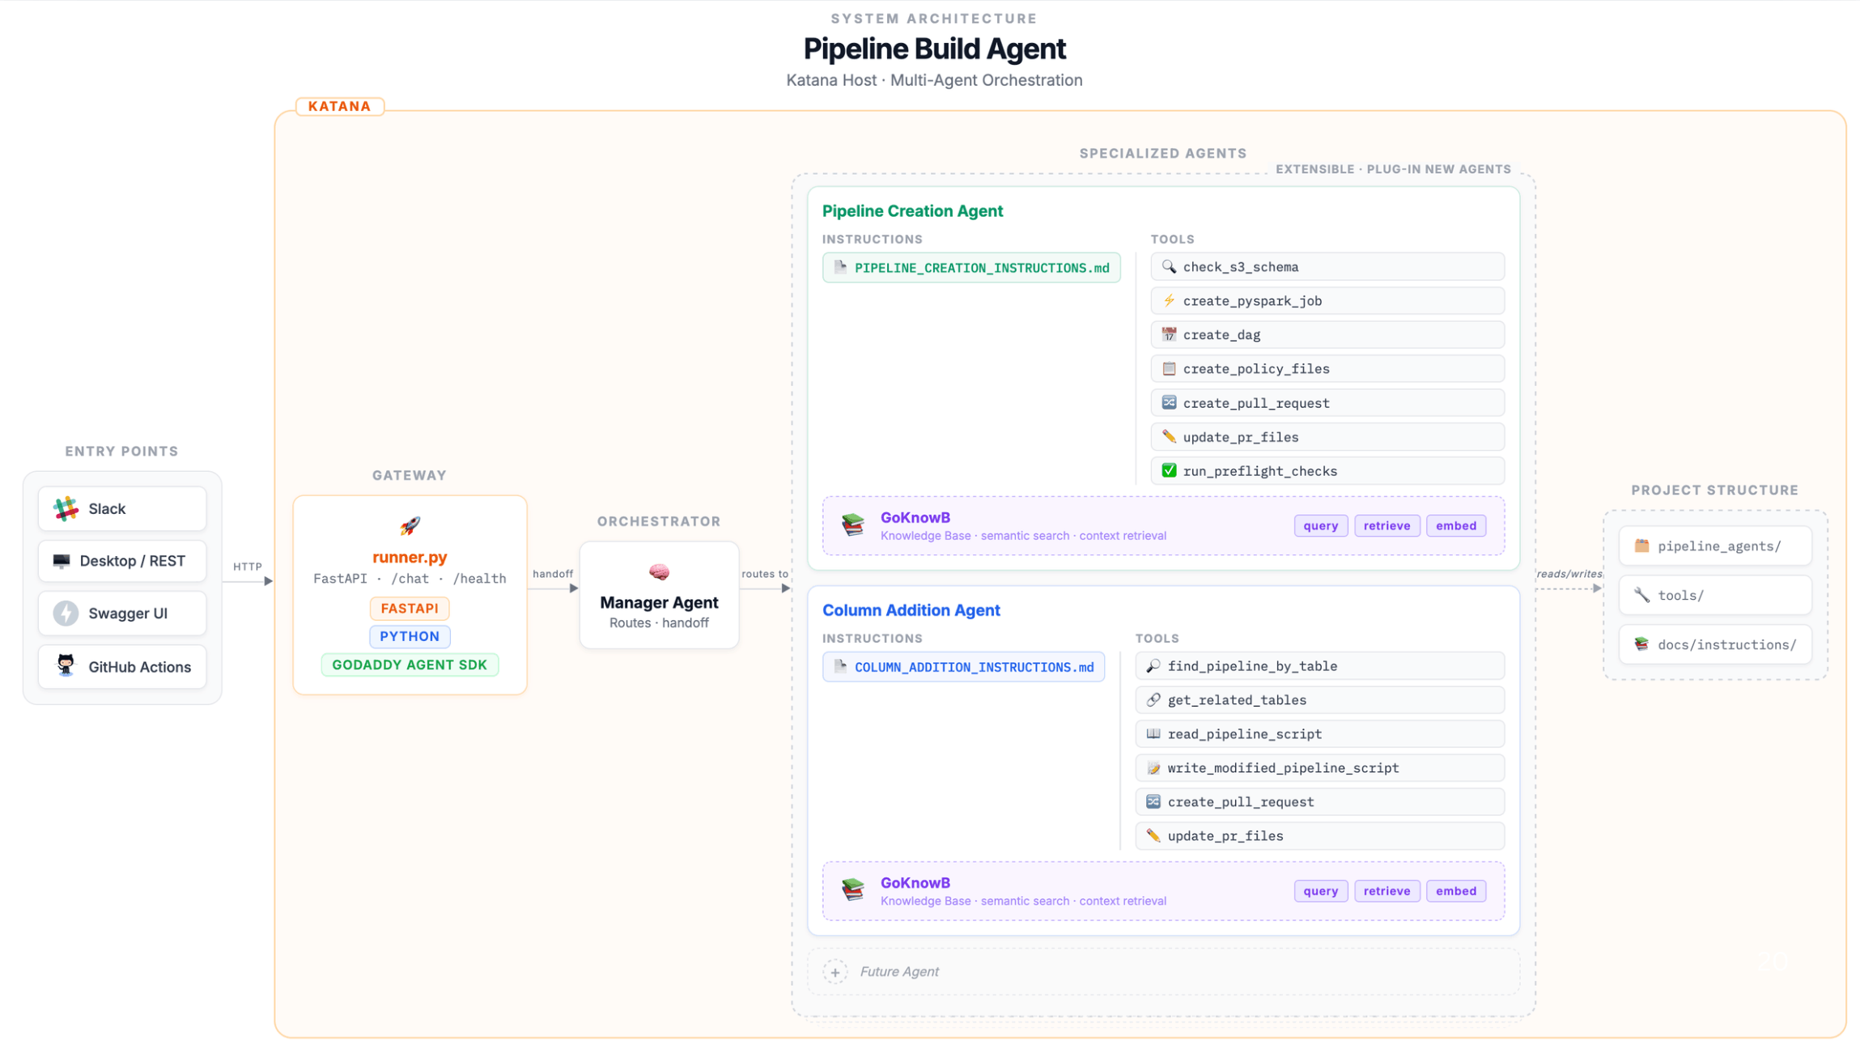Click the Pipeline Creation Agent heading
Screen dimensions: 1860x1049
click(912, 210)
